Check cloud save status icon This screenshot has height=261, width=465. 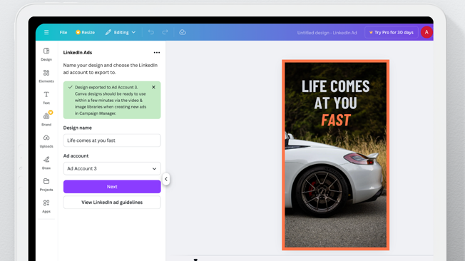[x=183, y=32]
